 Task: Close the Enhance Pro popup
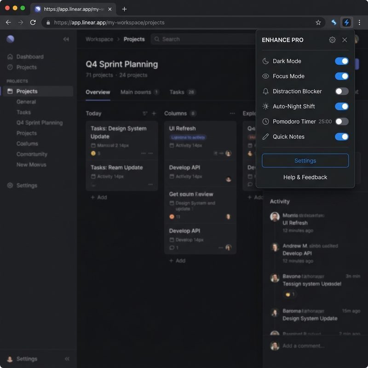click(345, 40)
